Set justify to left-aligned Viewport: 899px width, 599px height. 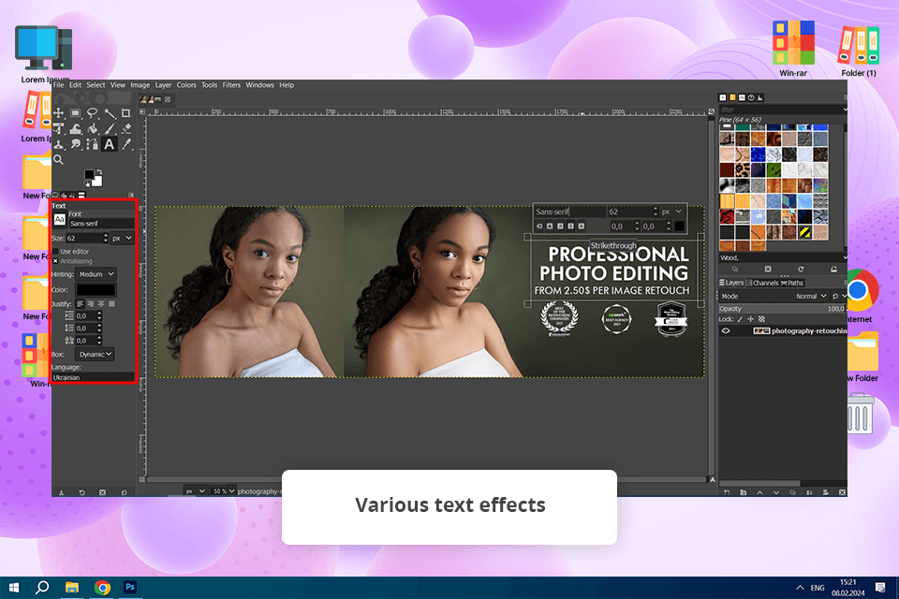coord(81,304)
